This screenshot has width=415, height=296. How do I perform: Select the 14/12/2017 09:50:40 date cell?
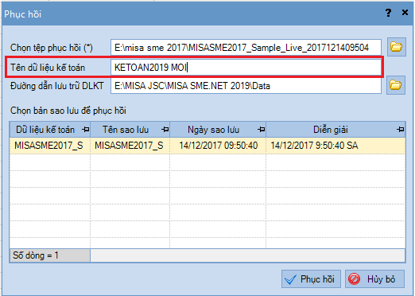[218, 146]
